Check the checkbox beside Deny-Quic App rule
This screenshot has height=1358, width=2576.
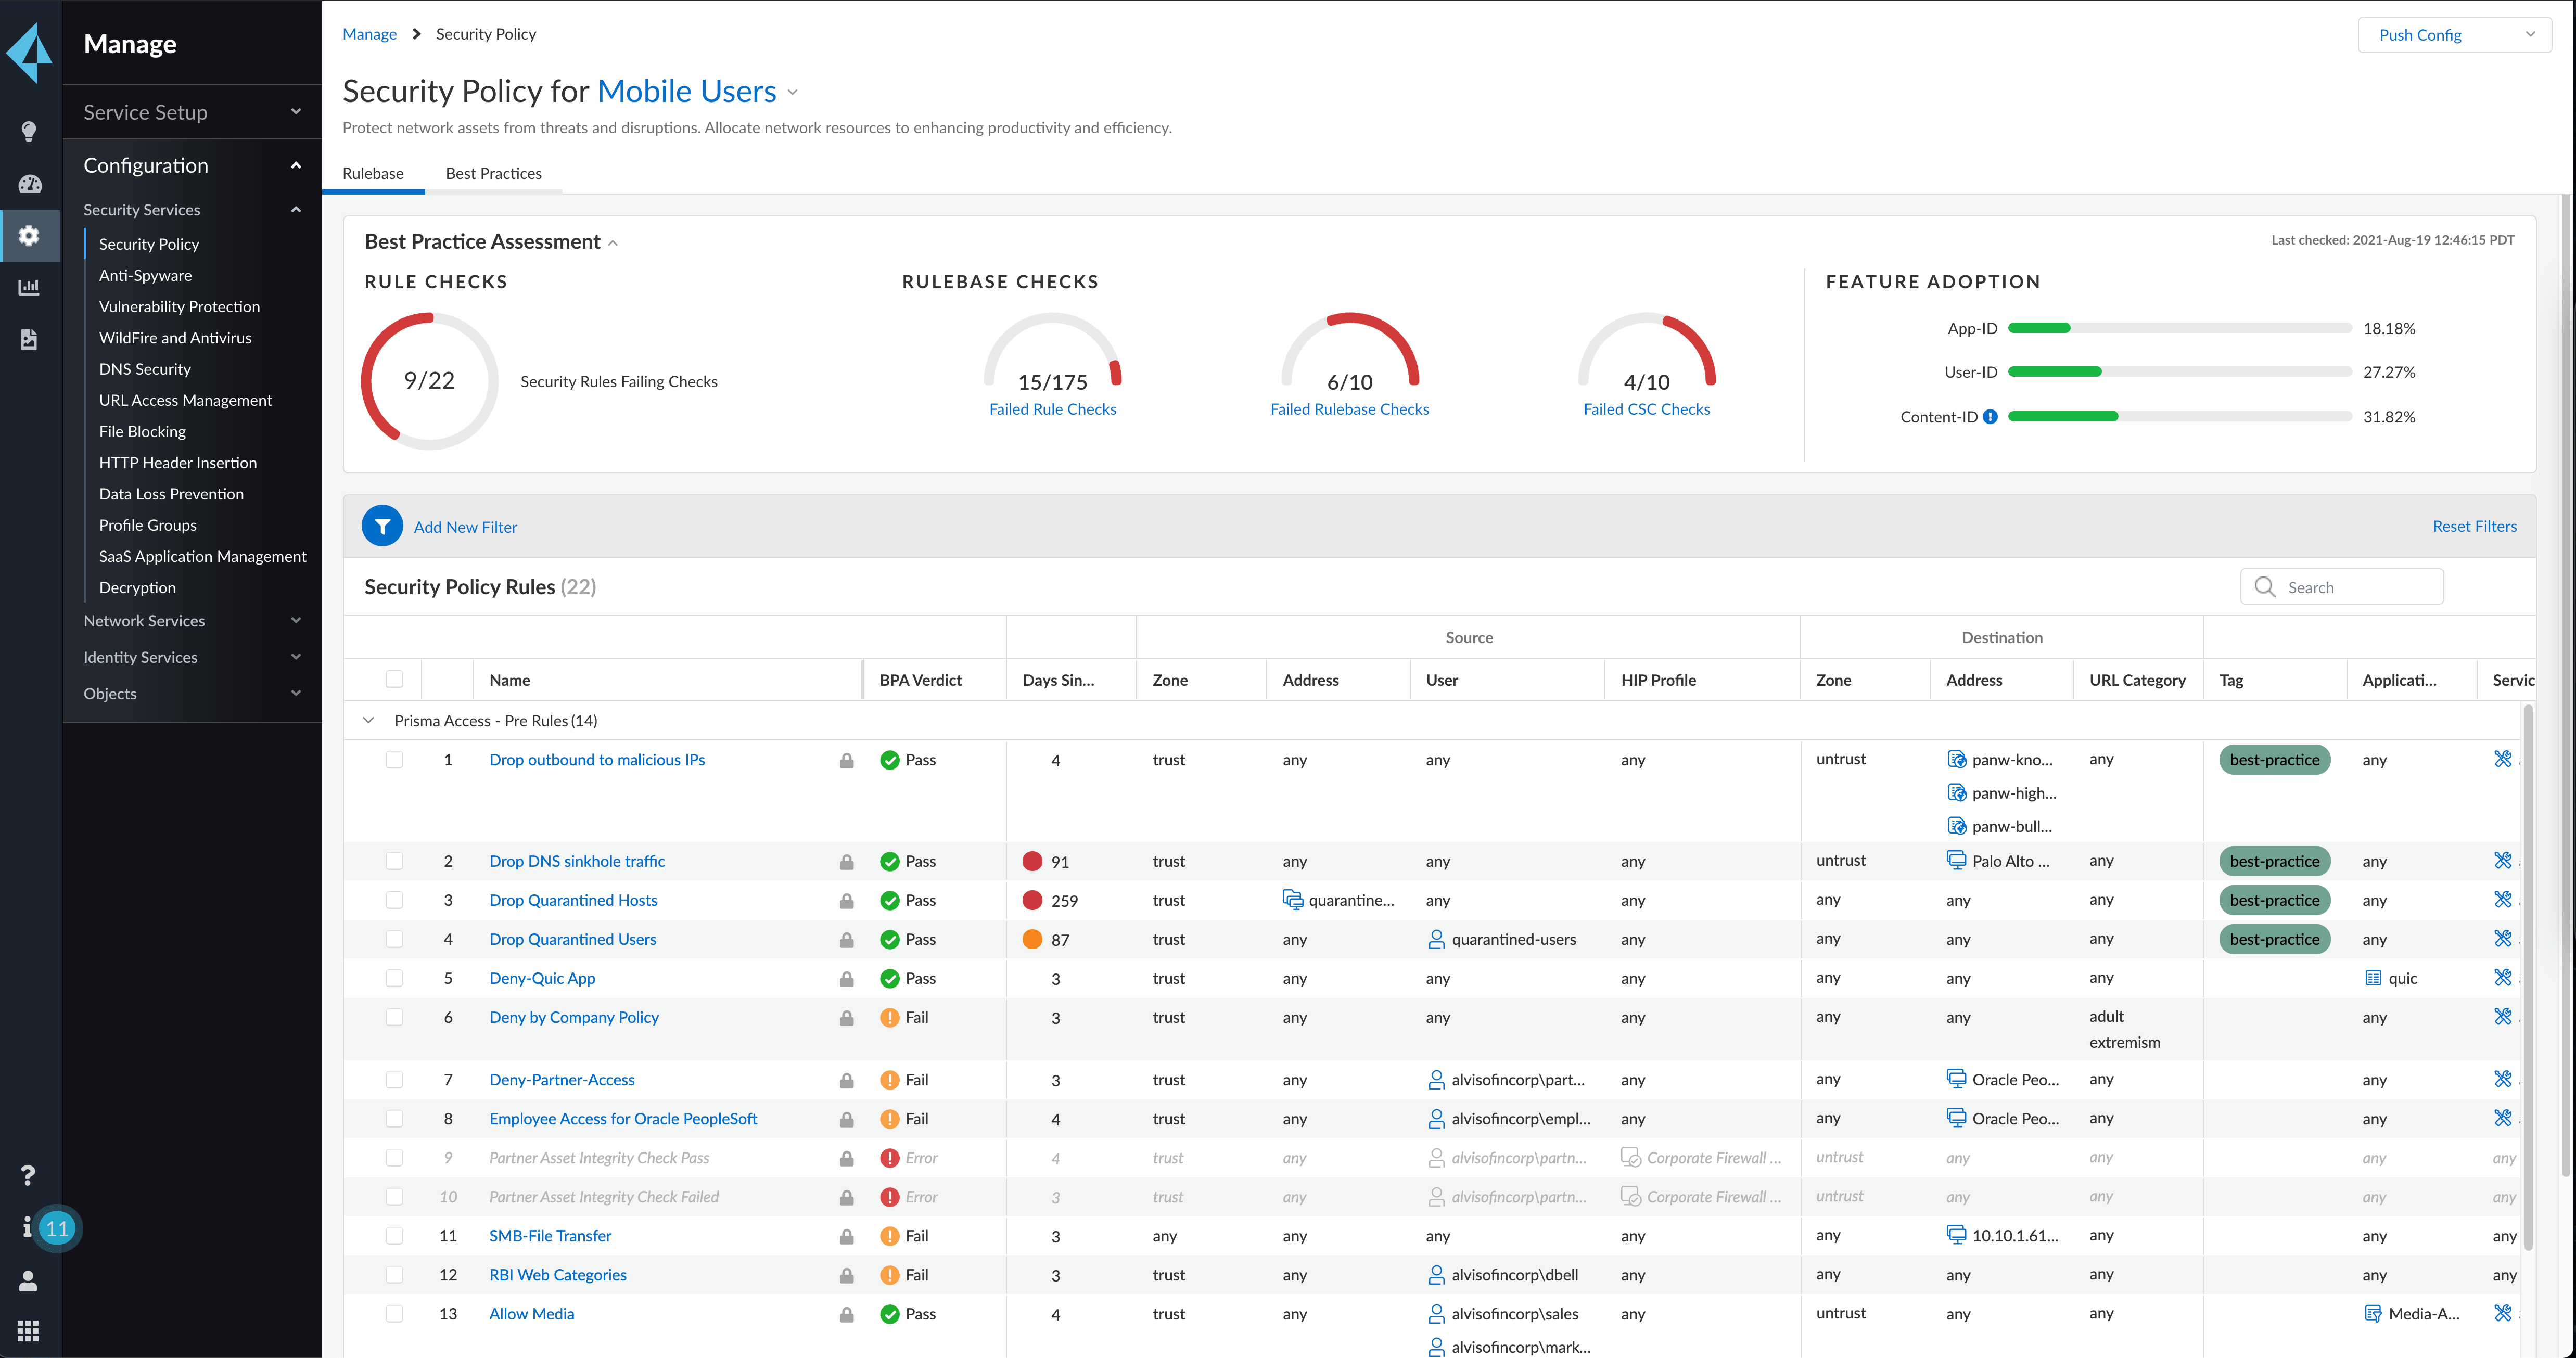pyautogui.click(x=394, y=978)
